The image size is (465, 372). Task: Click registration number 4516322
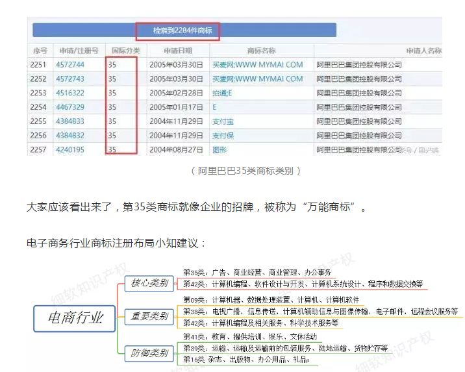tap(69, 93)
